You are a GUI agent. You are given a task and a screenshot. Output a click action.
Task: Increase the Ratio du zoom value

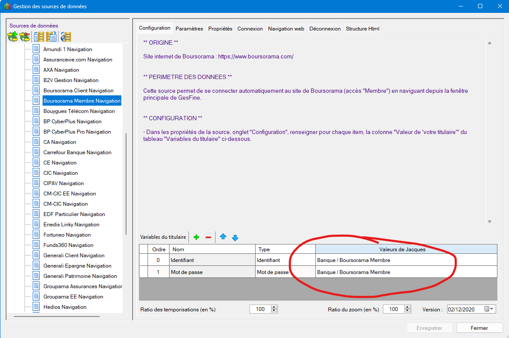[407, 308]
